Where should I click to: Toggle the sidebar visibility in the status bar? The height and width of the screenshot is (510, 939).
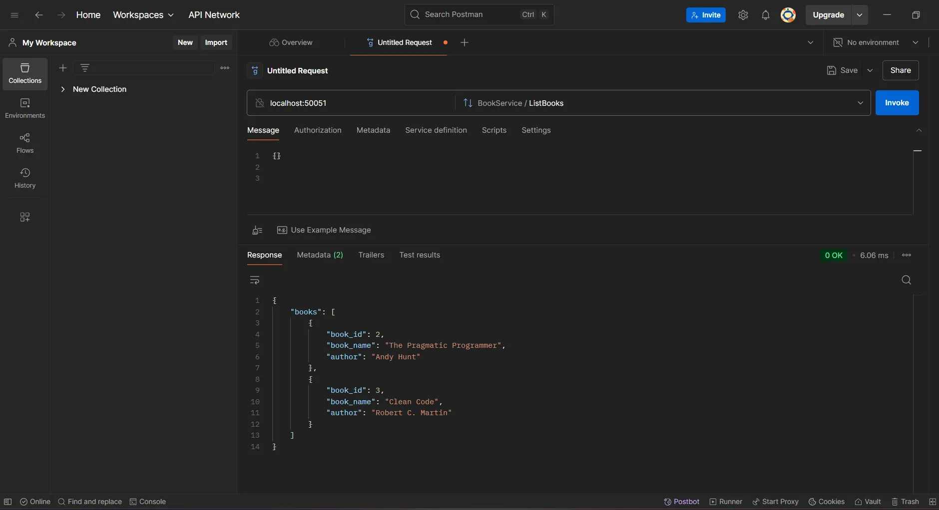click(x=7, y=502)
